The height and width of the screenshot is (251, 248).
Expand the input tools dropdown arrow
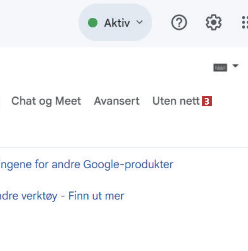[x=235, y=66]
